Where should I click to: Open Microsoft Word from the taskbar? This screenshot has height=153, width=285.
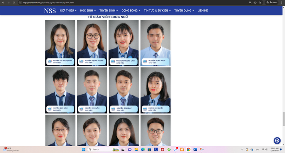tap(195, 149)
